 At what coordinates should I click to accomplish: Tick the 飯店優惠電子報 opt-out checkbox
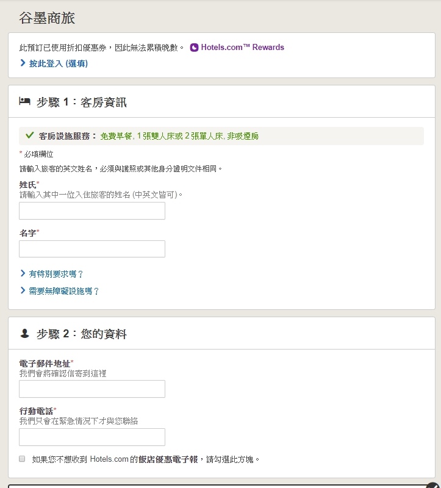click(x=22, y=459)
